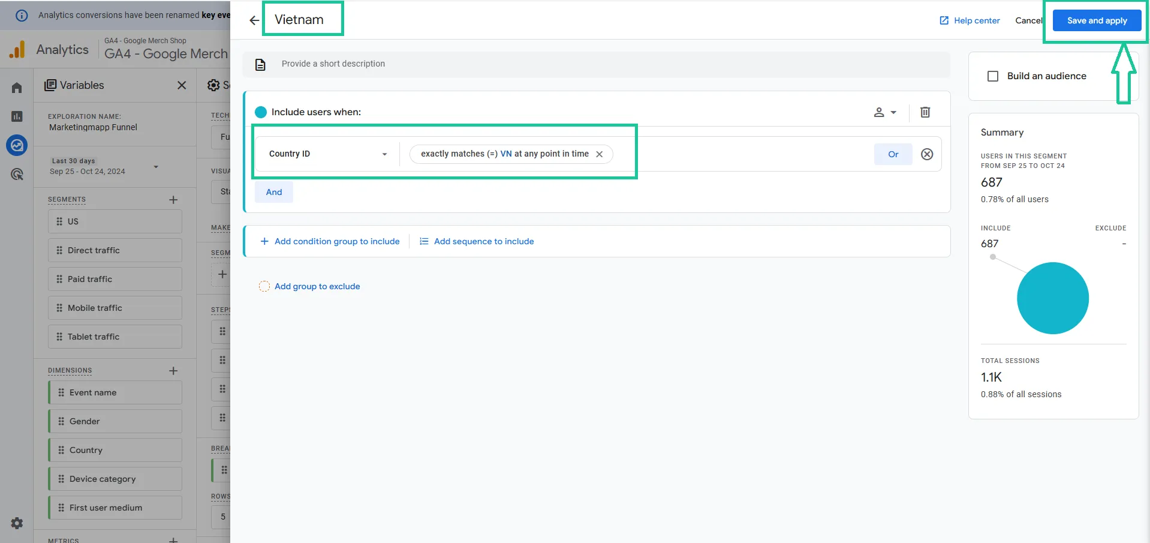Open Home in the Analytics sidebar
Viewport: 1150px width, 543px height.
click(17, 88)
